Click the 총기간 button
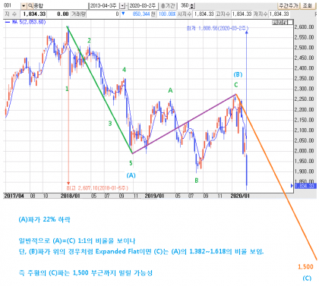The width and height of the screenshot is (319, 286). click(168, 5)
